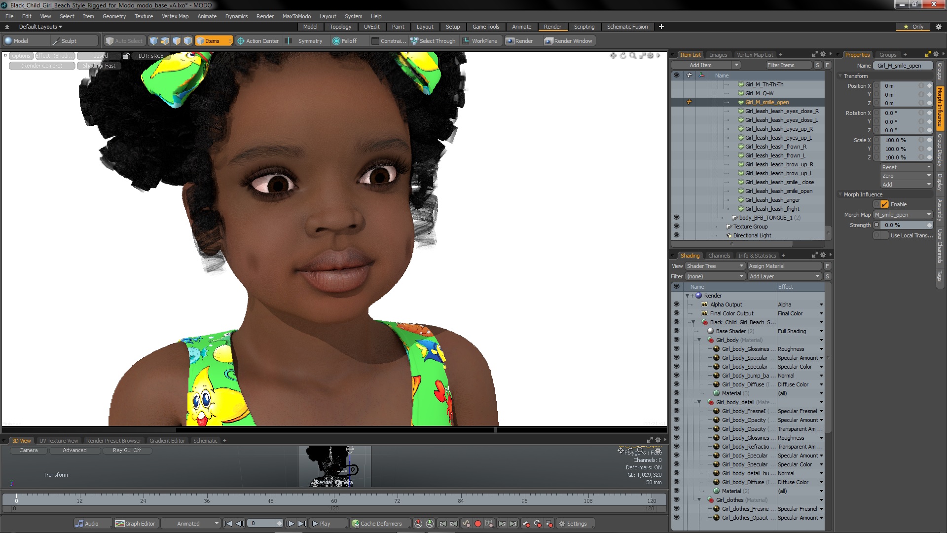
Task: Open the Render Window
Action: tap(569, 41)
